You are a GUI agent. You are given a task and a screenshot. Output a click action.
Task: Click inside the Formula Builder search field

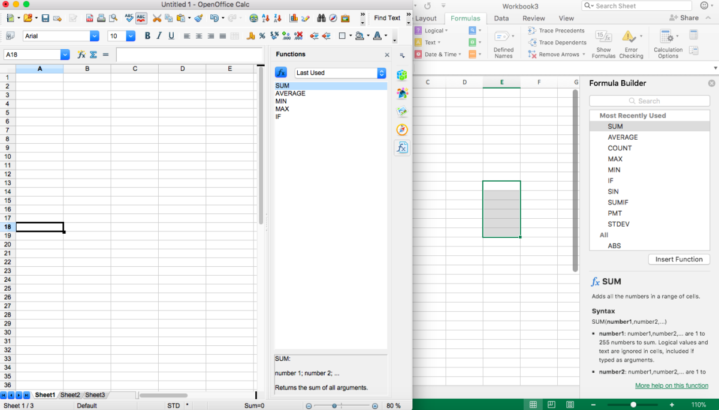click(x=649, y=101)
